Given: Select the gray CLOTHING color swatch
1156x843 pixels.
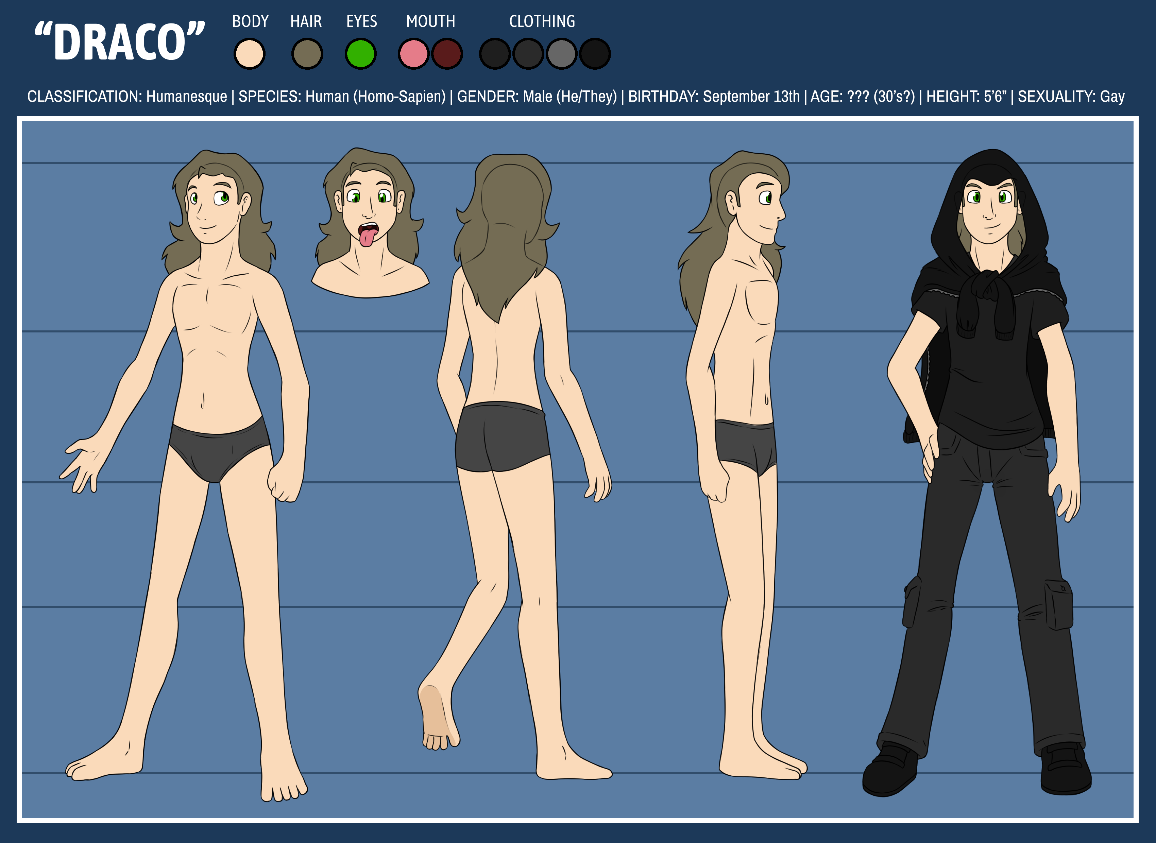Looking at the screenshot, I should click(x=561, y=54).
